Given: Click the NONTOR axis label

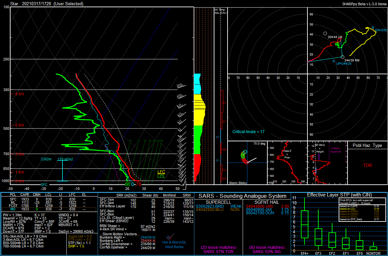Looking at the screenshot, I should click(373, 253).
